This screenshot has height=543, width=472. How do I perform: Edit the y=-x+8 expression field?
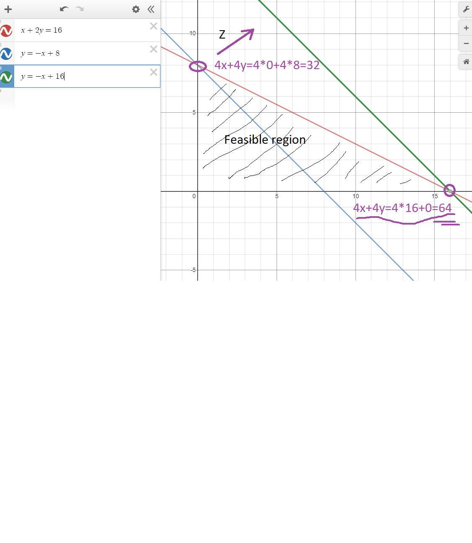[87, 53]
